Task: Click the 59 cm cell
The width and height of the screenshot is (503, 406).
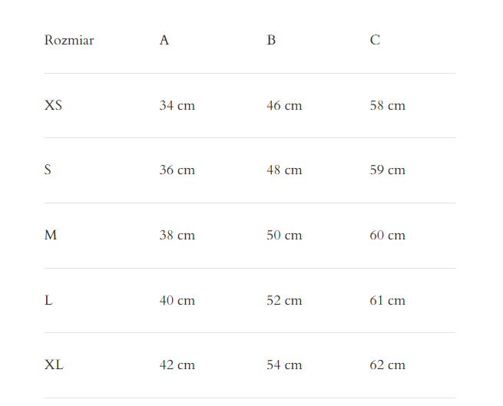Action: click(x=387, y=170)
